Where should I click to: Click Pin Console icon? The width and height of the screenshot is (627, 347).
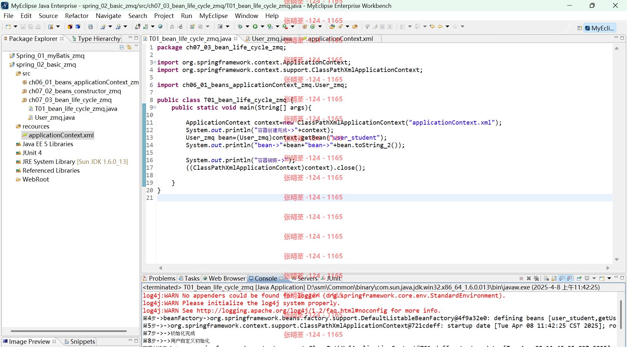[579, 278]
